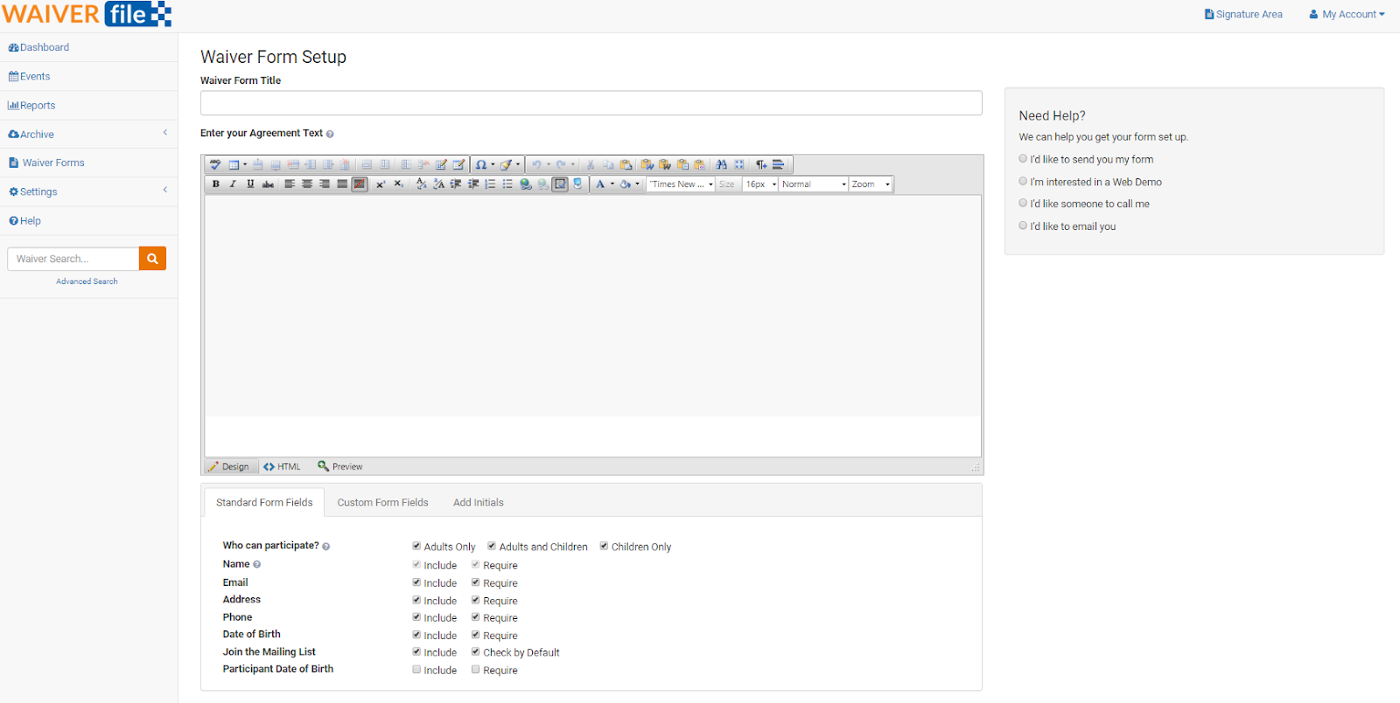Image resolution: width=1400 pixels, height=703 pixels.
Task: Insert a special symbol with Omega icon
Action: [480, 164]
